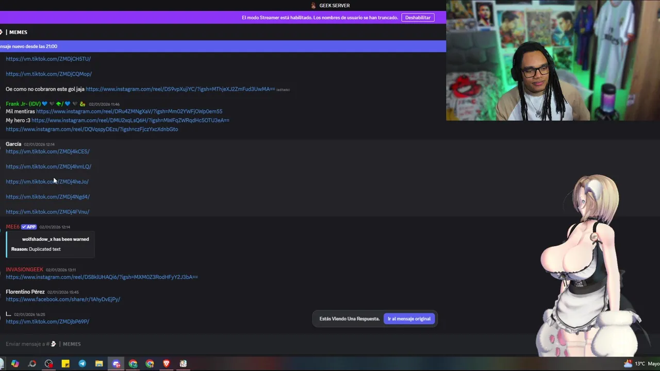Screen dimensions: 660x371
Task: Click the timestamp 02/01/2026 15:45
Action: pyautogui.click(x=63, y=292)
